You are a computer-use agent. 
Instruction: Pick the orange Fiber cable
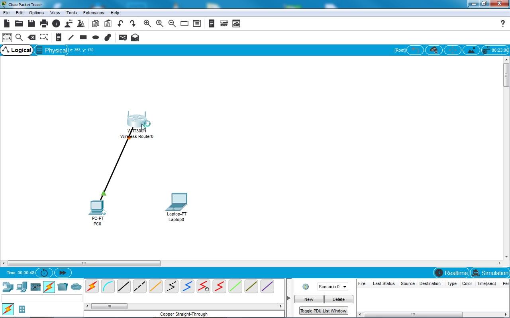point(155,286)
